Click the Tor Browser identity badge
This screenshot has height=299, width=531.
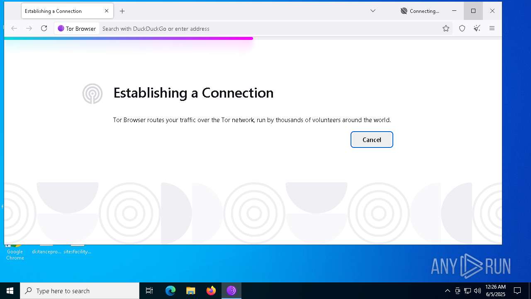click(77, 29)
